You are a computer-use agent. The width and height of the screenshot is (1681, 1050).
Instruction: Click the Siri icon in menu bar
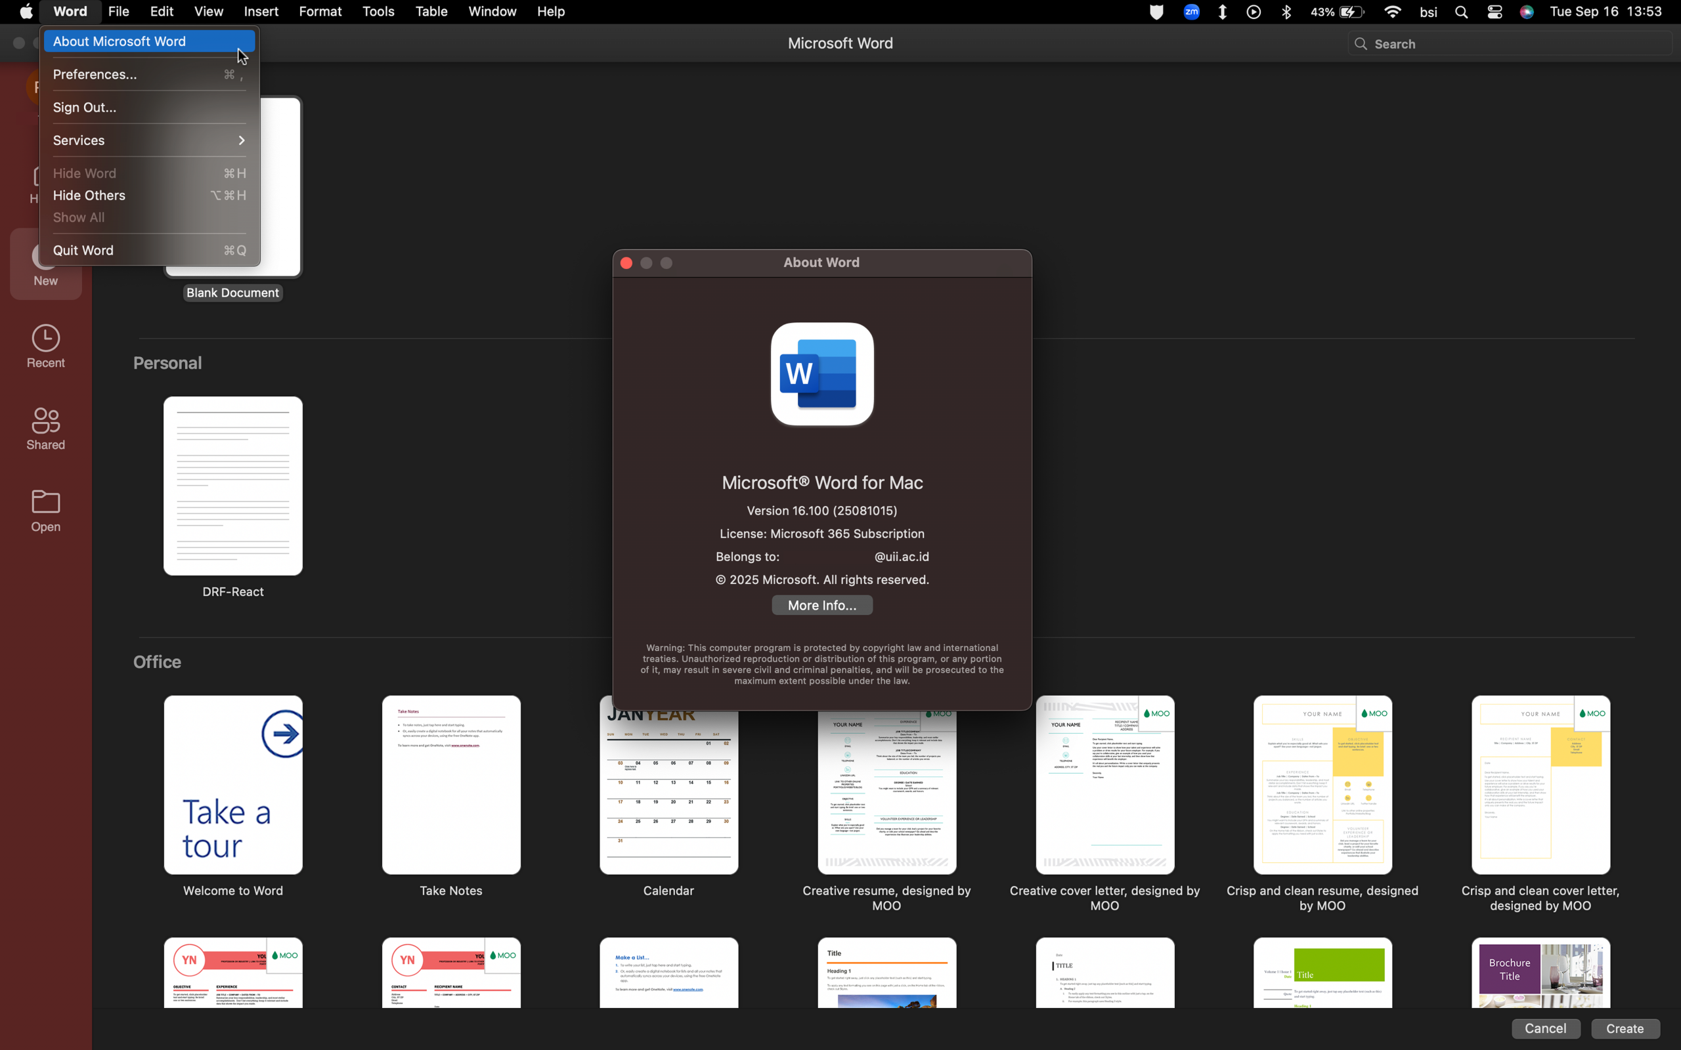point(1527,12)
